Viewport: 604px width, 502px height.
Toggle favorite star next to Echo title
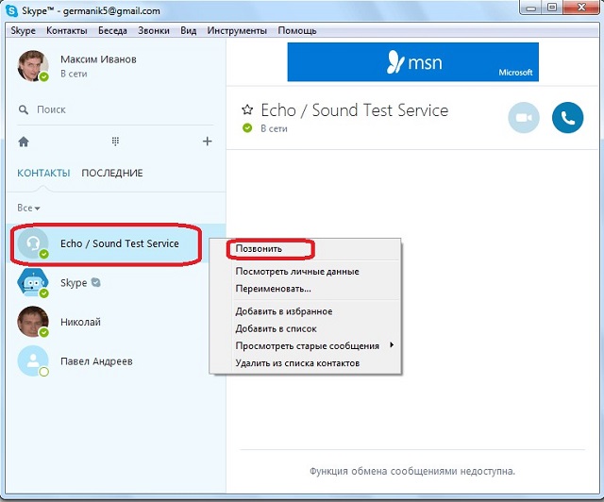[x=247, y=110]
